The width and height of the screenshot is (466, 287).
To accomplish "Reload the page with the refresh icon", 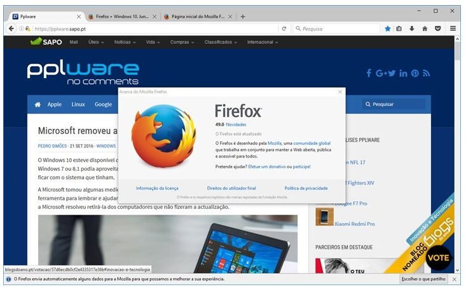I will [x=284, y=29].
